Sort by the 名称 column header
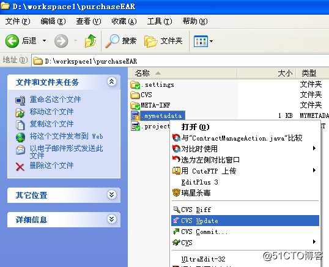Image resolution: width=329 pixels, height=267 pixels. 183,73
